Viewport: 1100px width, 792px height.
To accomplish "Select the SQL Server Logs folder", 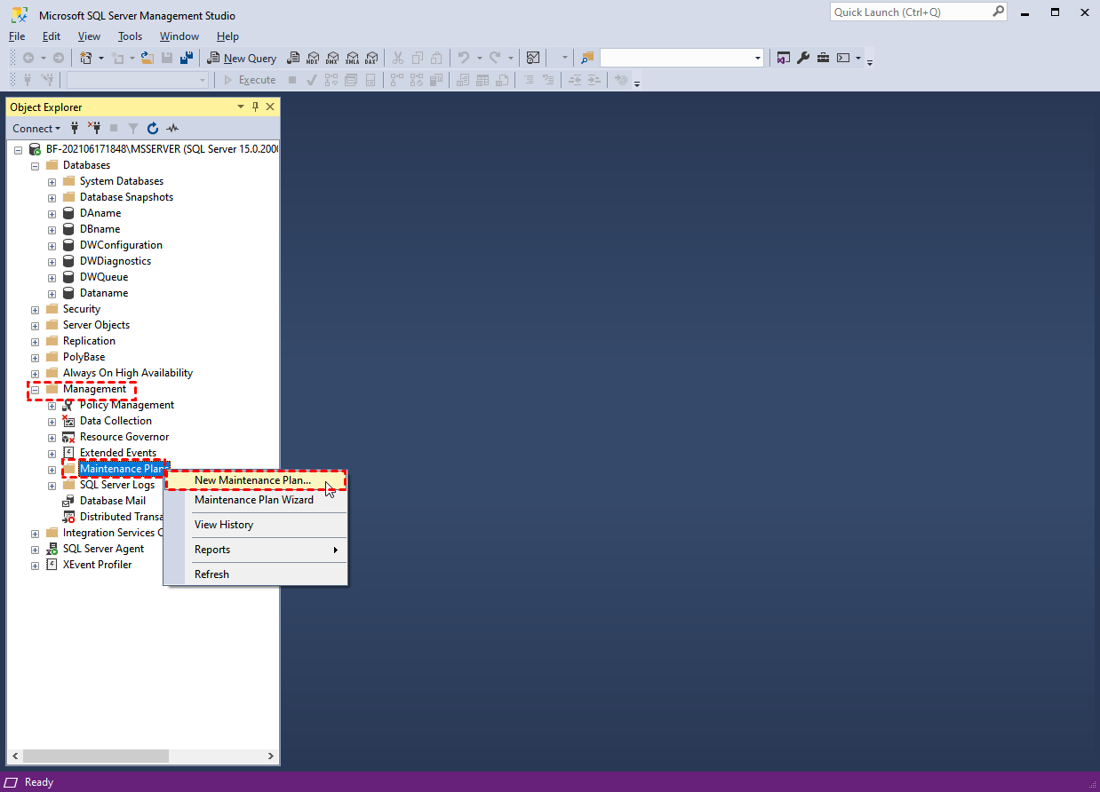I will pos(117,485).
